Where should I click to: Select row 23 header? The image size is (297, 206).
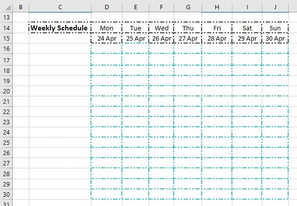tap(6, 122)
